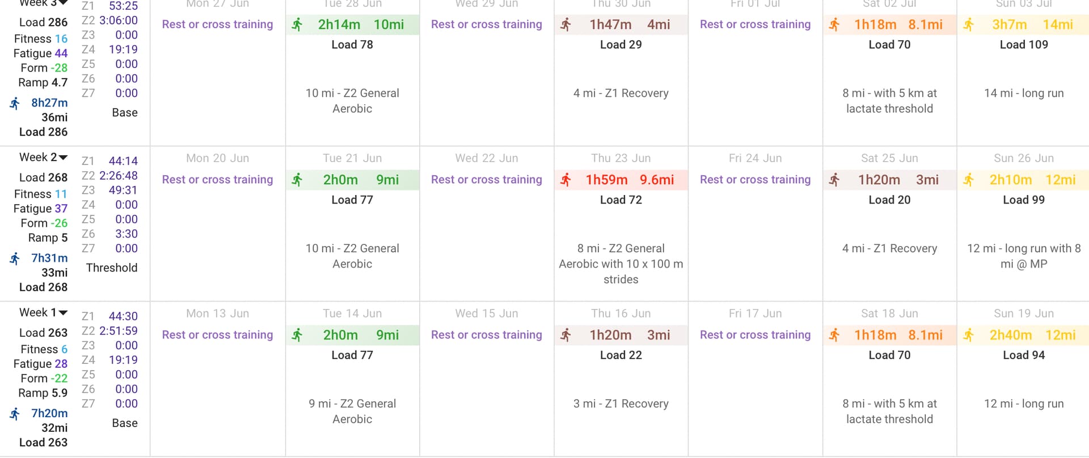Click the blue running icon in Week 2 summary
Screen dimensions: 1089x458
[15, 258]
